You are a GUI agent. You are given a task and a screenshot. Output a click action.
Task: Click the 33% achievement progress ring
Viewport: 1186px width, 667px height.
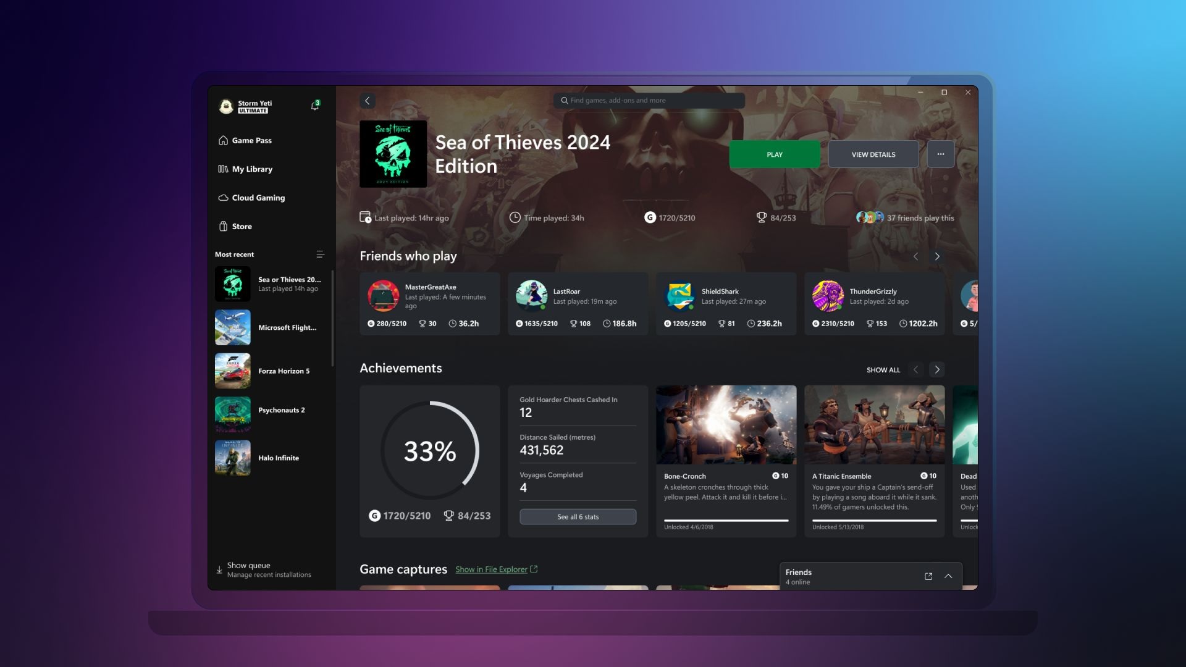429,450
